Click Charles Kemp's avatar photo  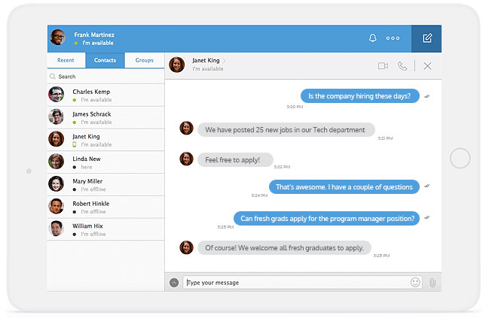56,95
